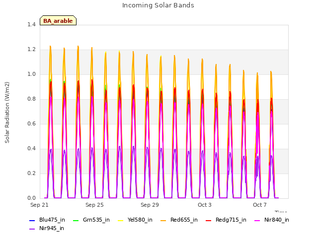Click the 0.6 y-axis tick label
The image size is (318, 238).
click(x=31, y=124)
